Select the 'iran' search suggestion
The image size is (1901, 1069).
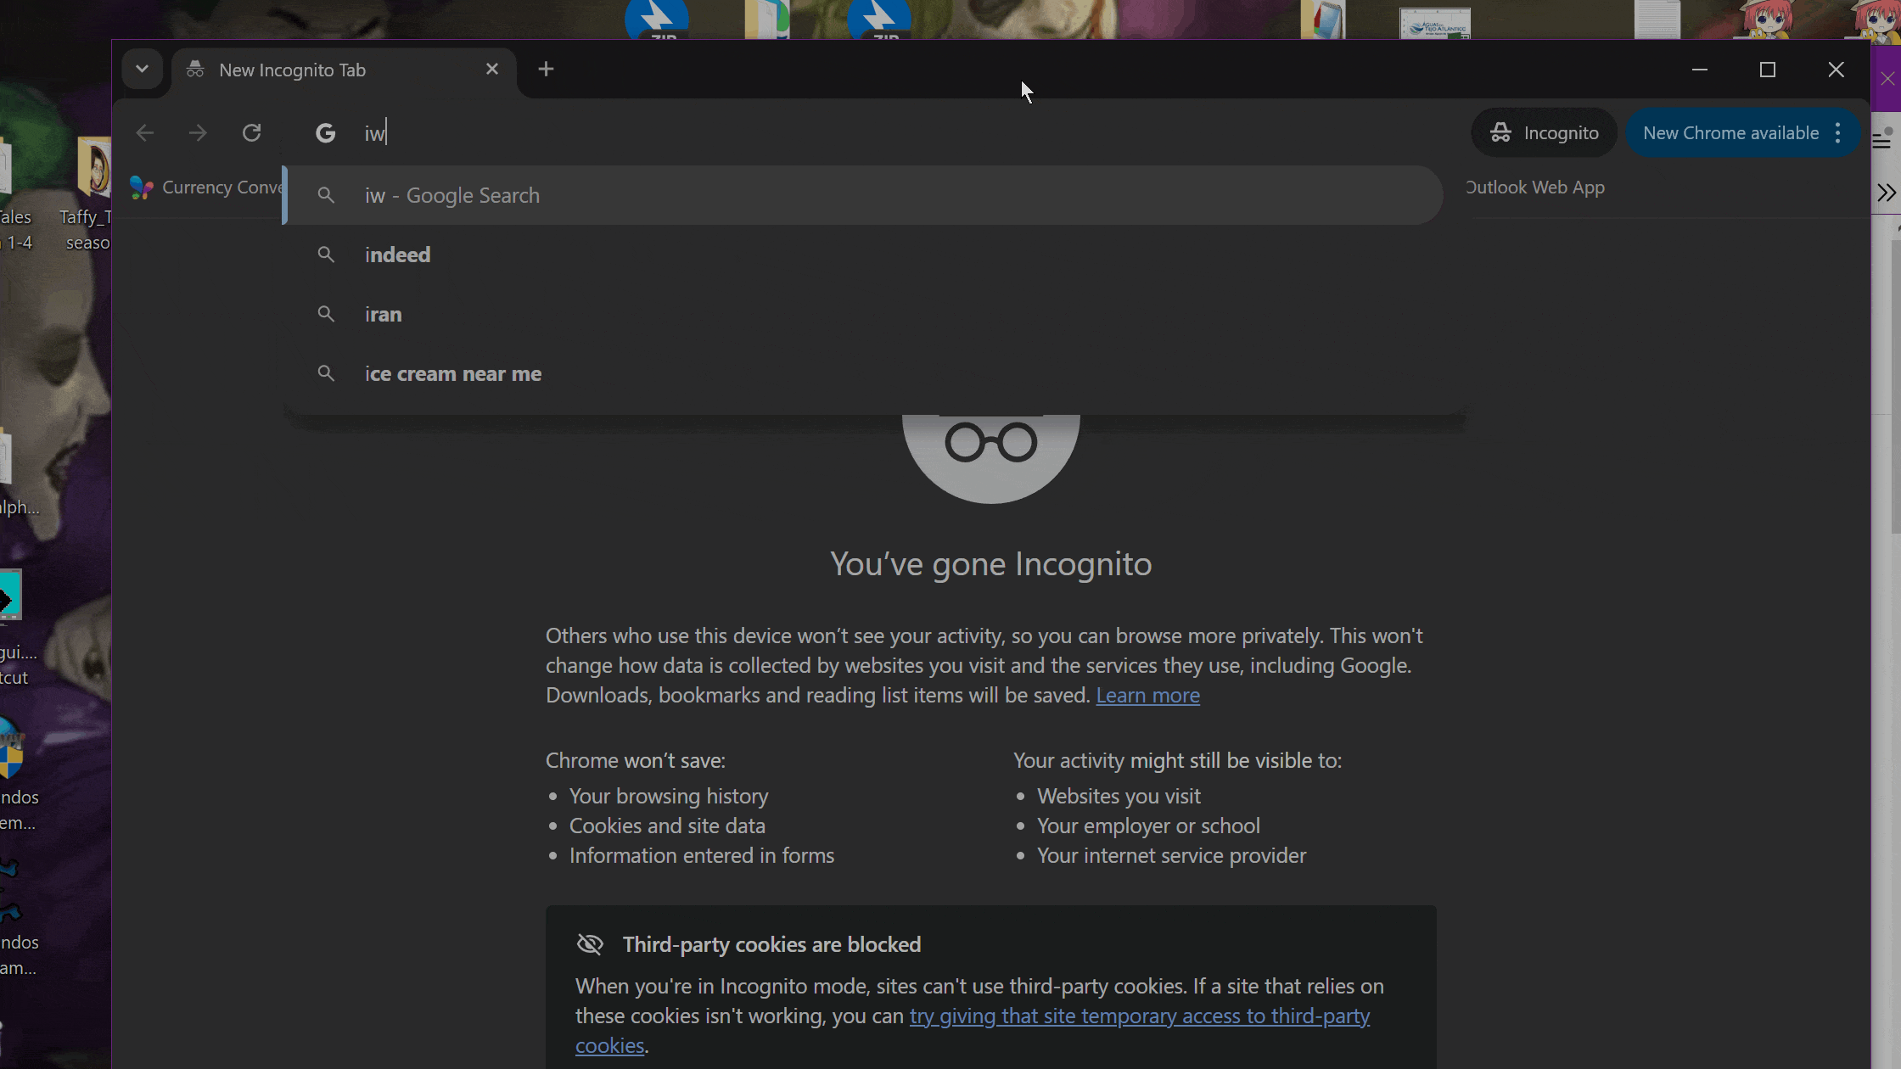click(383, 314)
